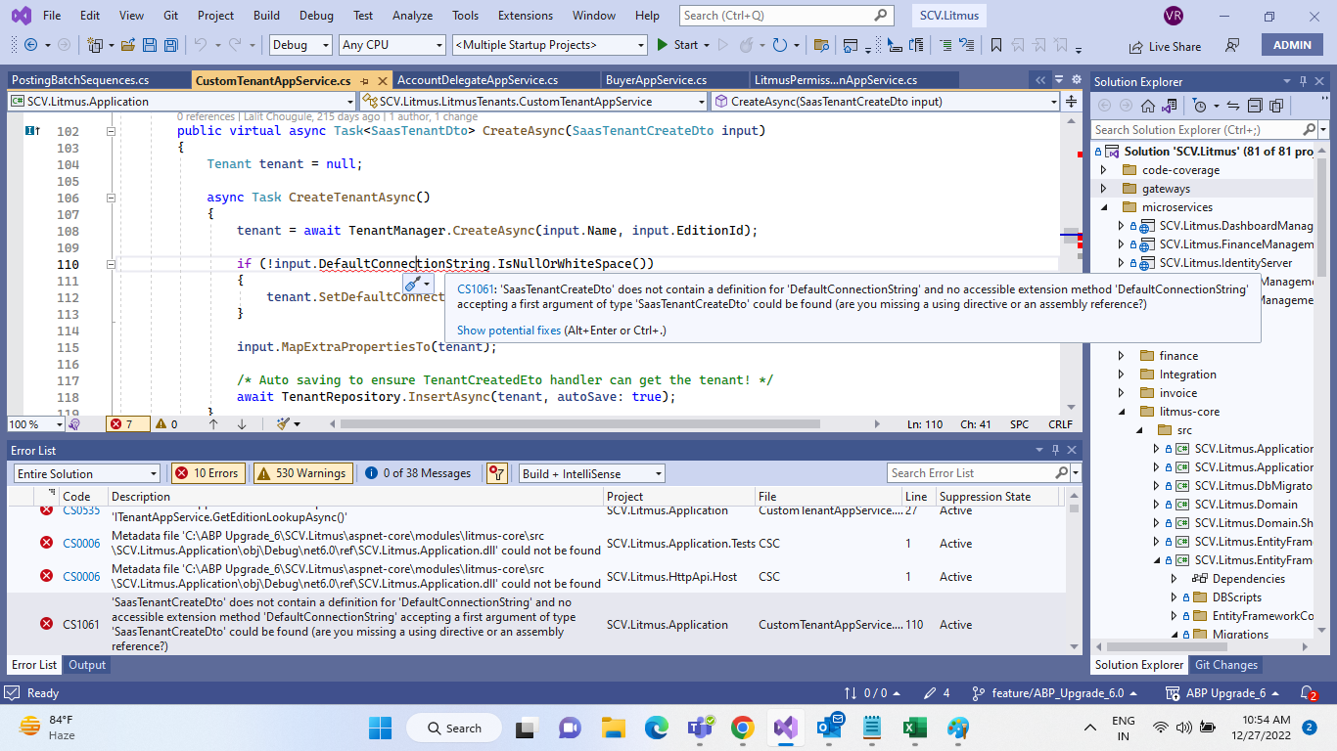Toggle the 530 Warnings filter button

(302, 473)
